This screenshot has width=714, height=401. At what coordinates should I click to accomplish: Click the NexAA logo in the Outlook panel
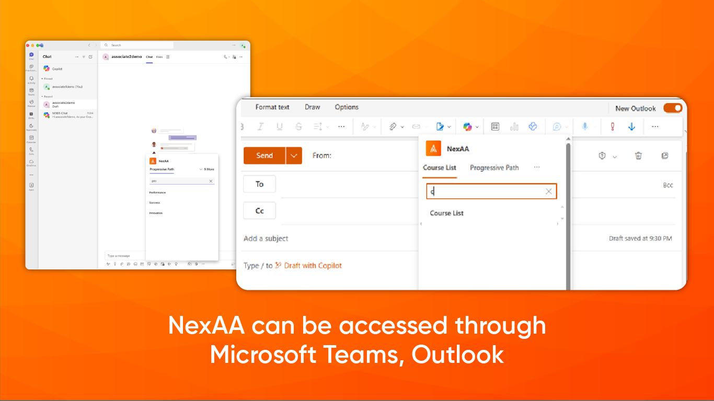tap(434, 148)
